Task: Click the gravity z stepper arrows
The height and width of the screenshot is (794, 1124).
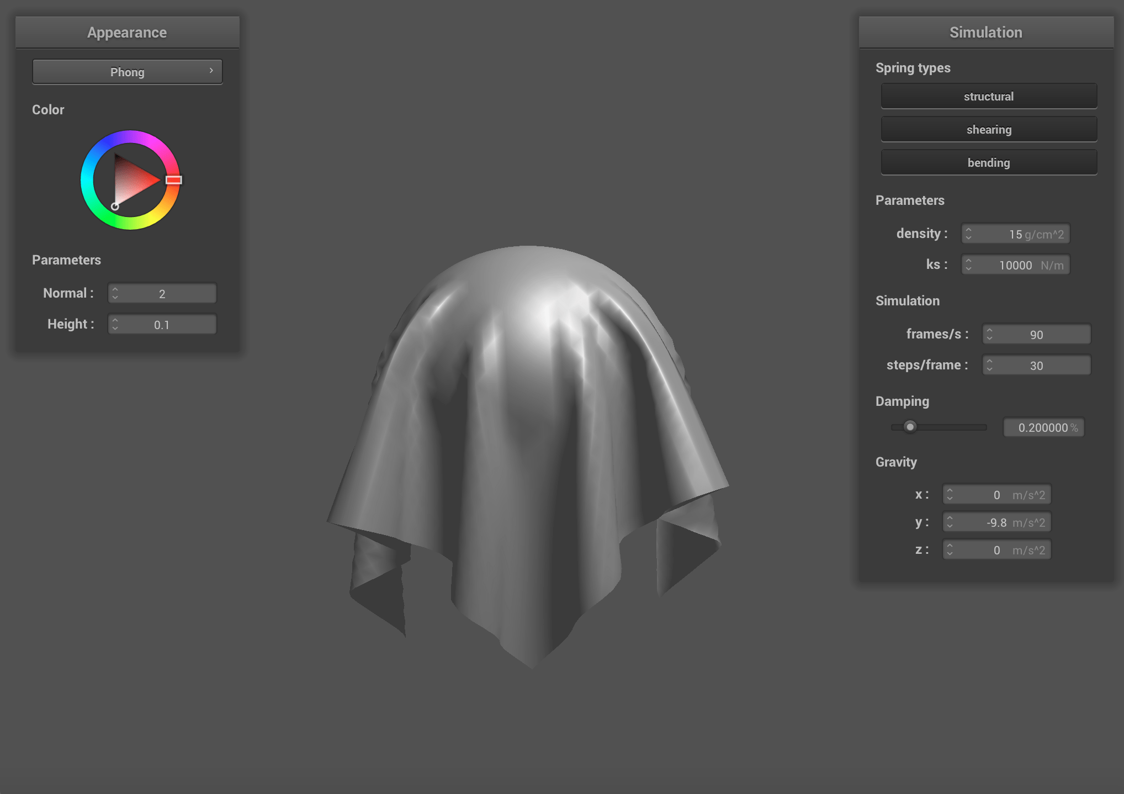Action: pos(950,550)
